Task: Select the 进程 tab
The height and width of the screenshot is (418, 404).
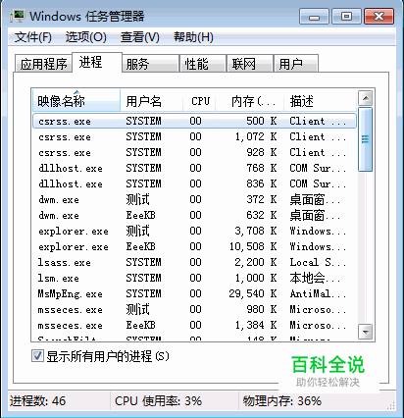Action: (x=97, y=62)
